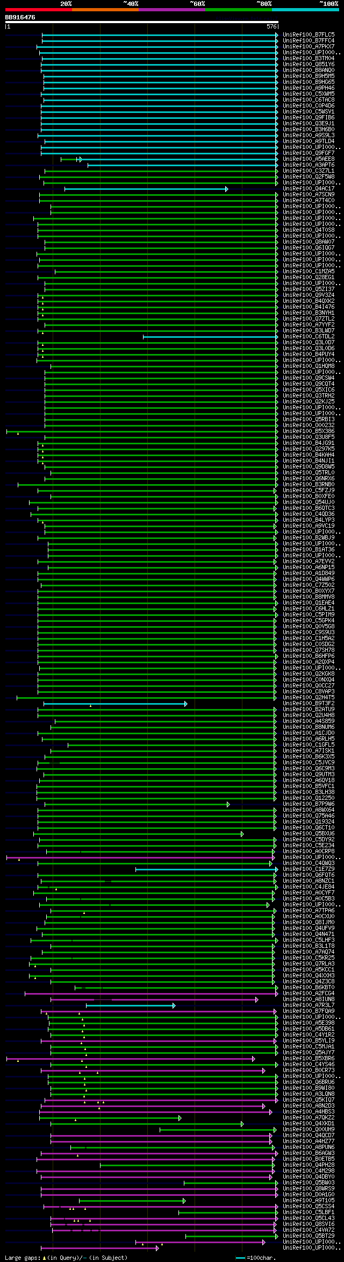Screen dimensions: 344x1262
Task: Select hit label UniRef100_C5PIM9
Action: 309,615
